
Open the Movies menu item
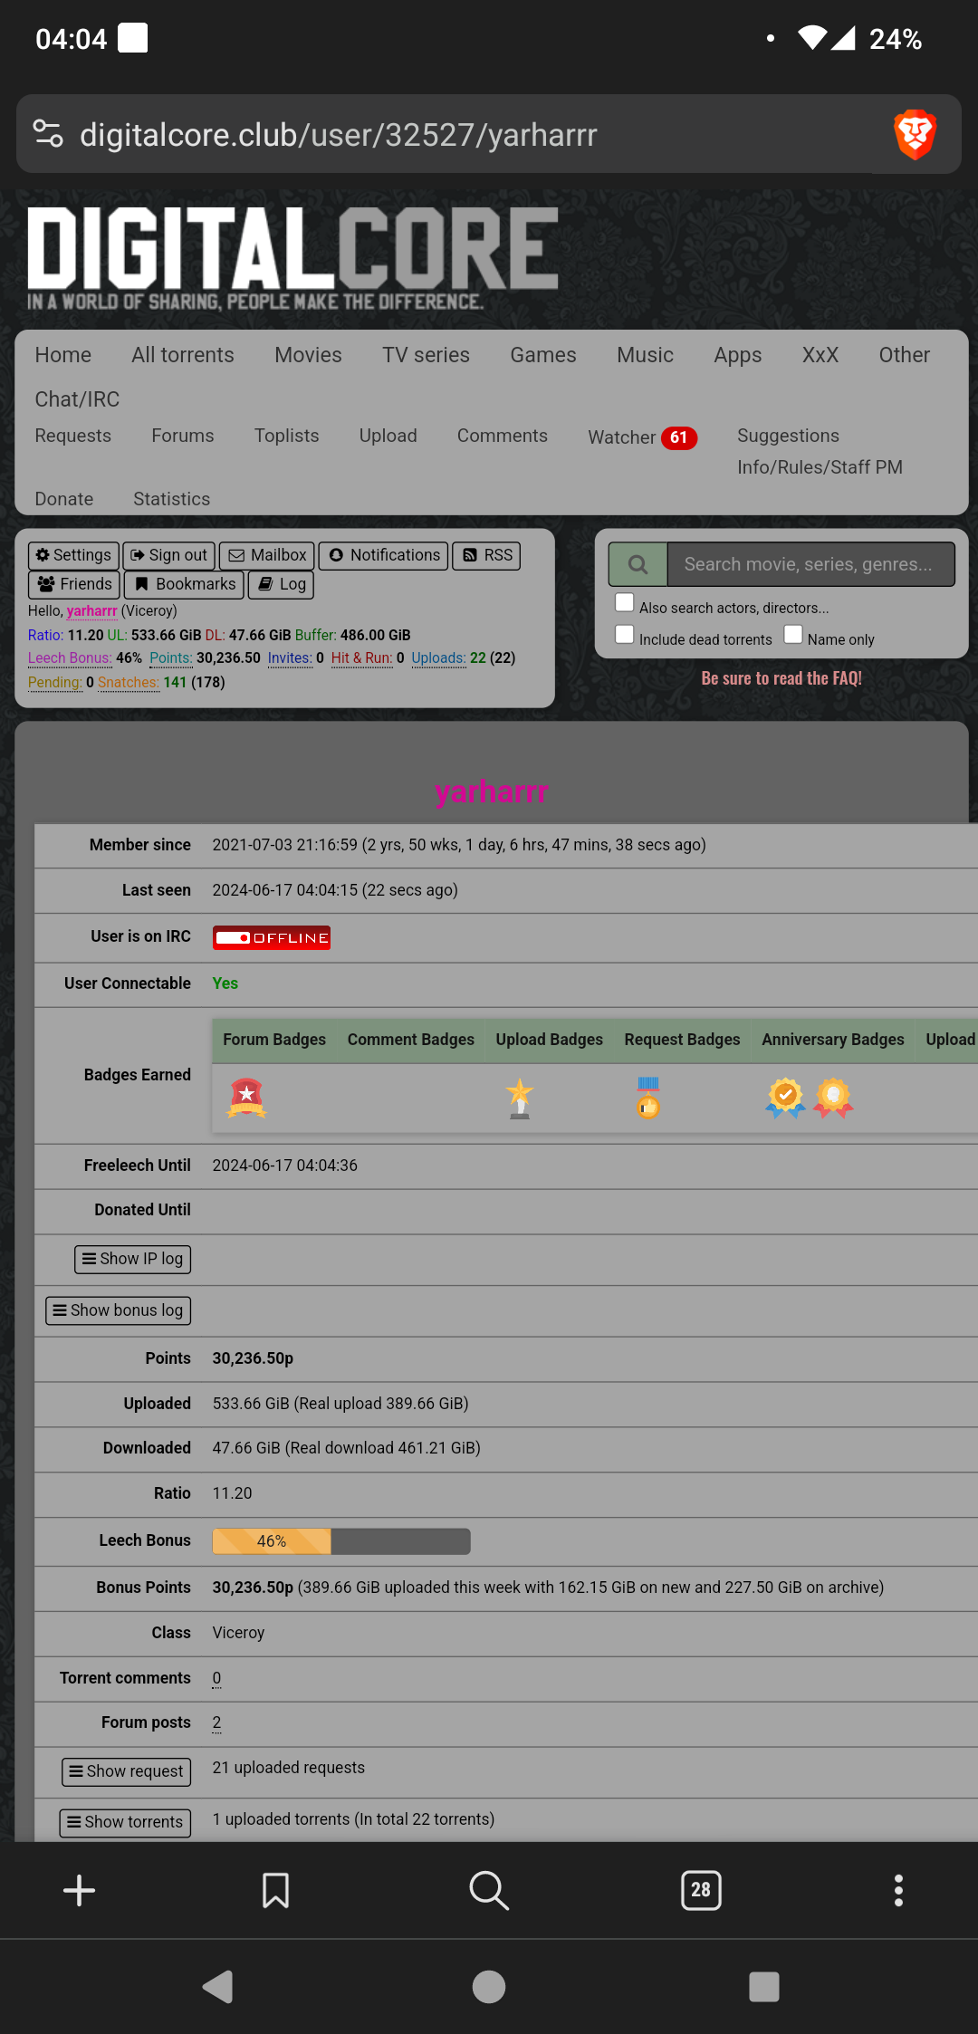[x=308, y=355]
